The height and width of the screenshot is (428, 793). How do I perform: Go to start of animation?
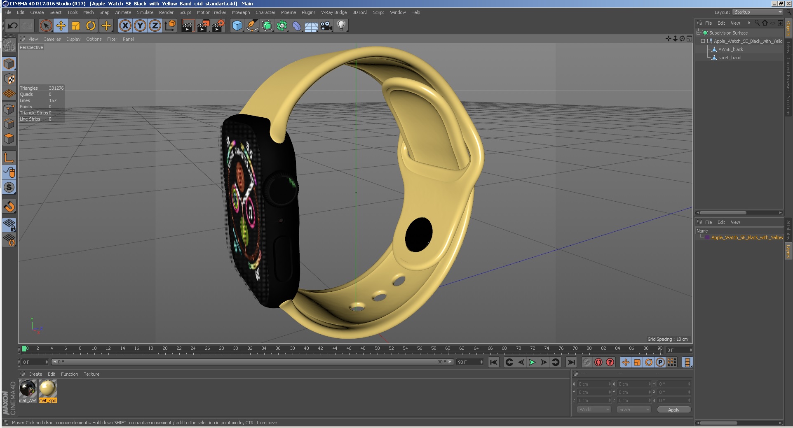(x=493, y=362)
